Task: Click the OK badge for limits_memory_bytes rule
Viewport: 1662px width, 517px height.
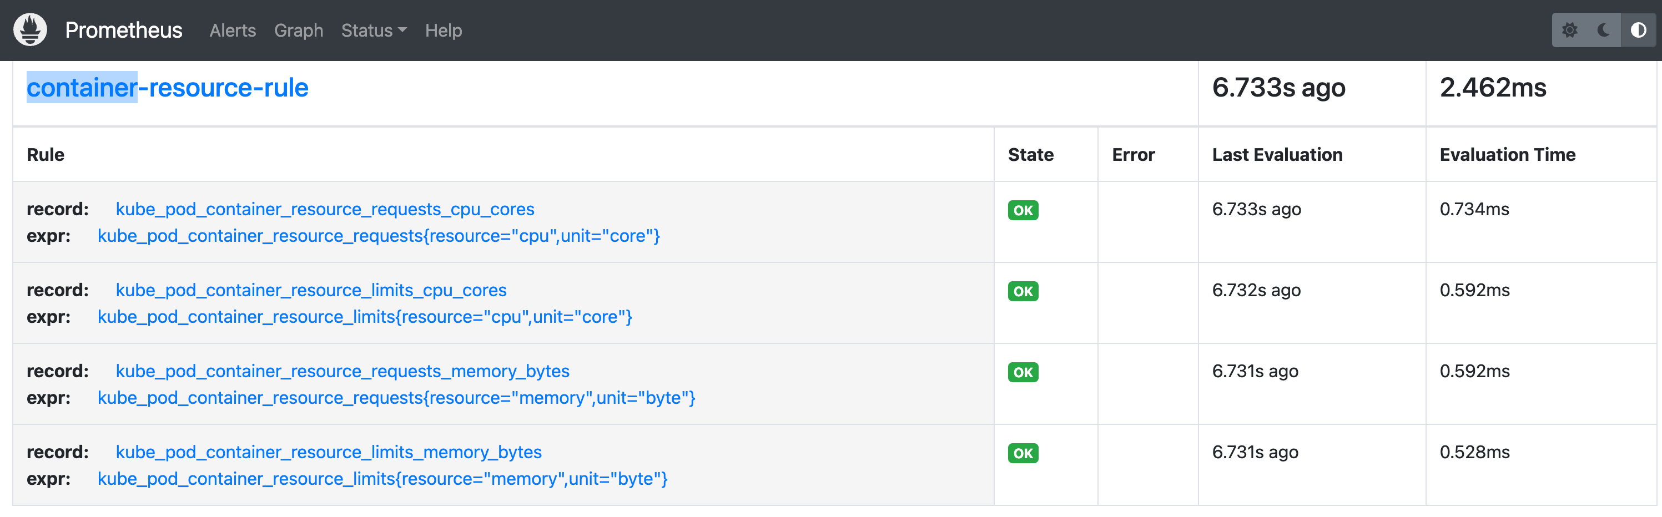Action: click(x=1023, y=454)
